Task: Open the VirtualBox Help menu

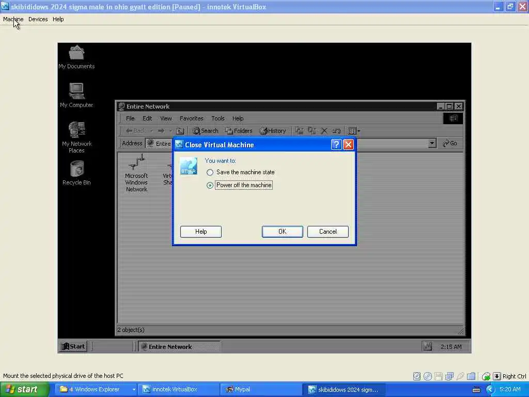Action: [x=58, y=19]
